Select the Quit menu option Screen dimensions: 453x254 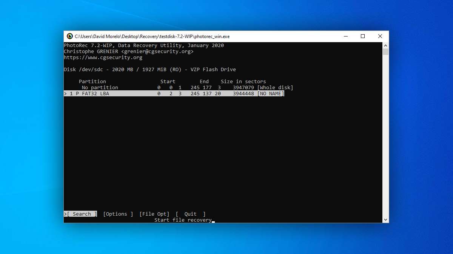[191, 214]
